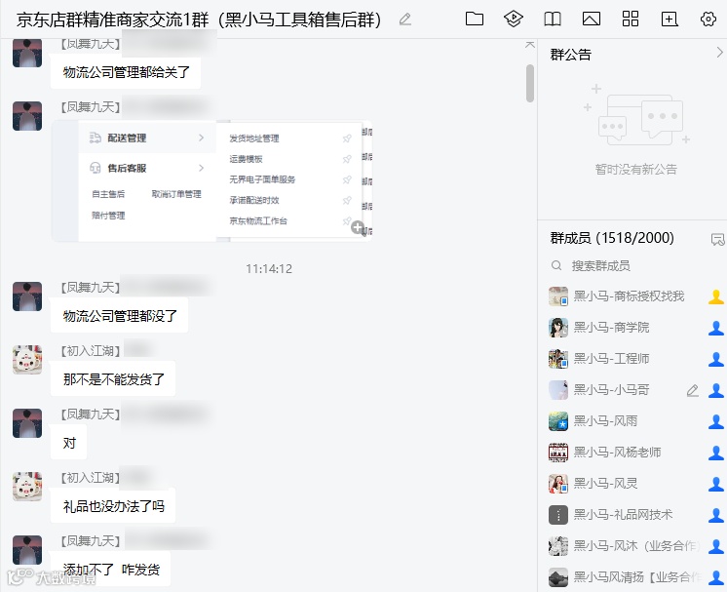Click blue admin badge of 黑小马-风雨
Screen dimensions: 727x592
click(x=716, y=421)
